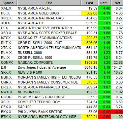Click the red -0.02 Net cell
123x119 pixels.
tap(117, 112)
